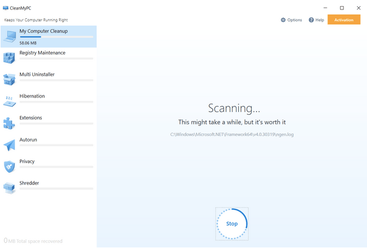Click the Registry Maintenance cubes icon
This screenshot has height=248, width=367.
9,58
